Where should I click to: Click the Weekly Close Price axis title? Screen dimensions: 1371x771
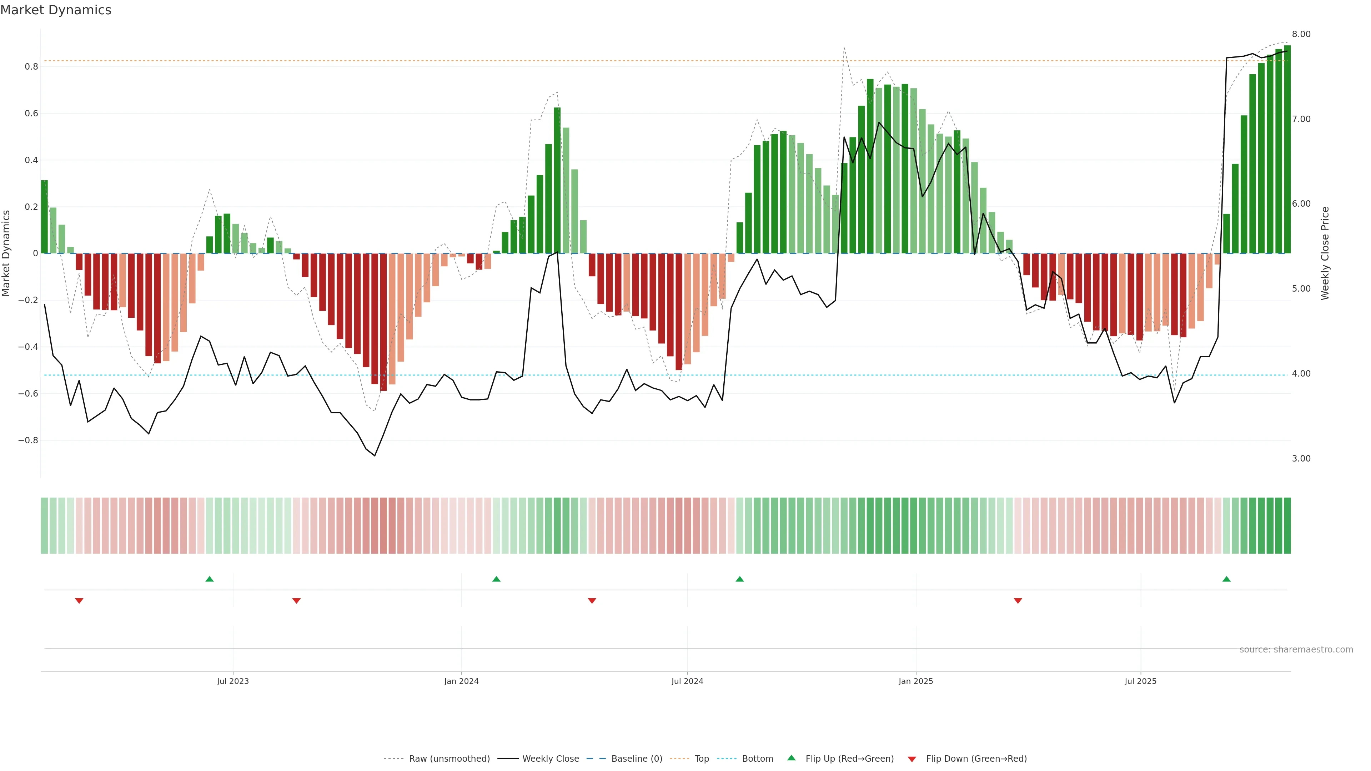[x=1325, y=253]
